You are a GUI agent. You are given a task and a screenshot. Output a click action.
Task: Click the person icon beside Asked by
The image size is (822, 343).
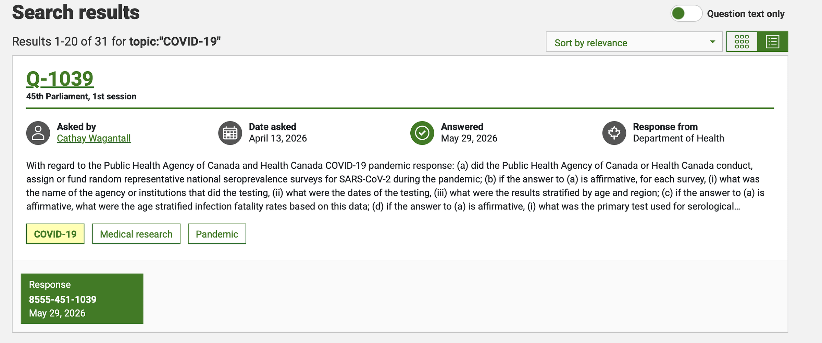point(38,133)
